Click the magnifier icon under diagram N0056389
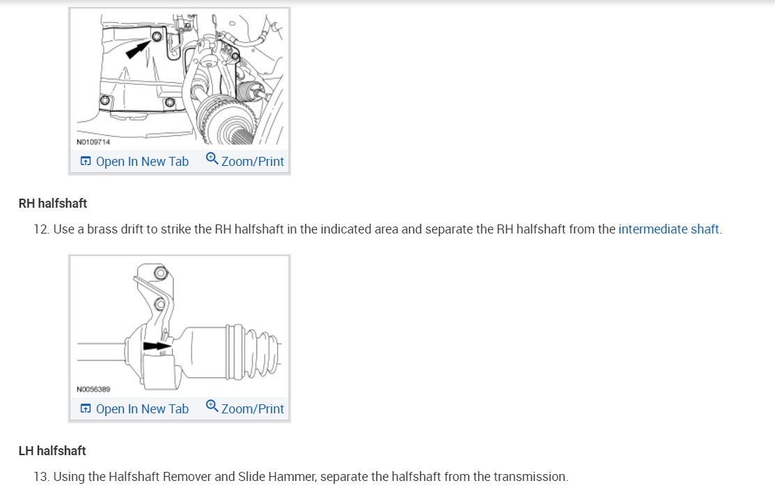The height and width of the screenshot is (497, 775). point(212,406)
